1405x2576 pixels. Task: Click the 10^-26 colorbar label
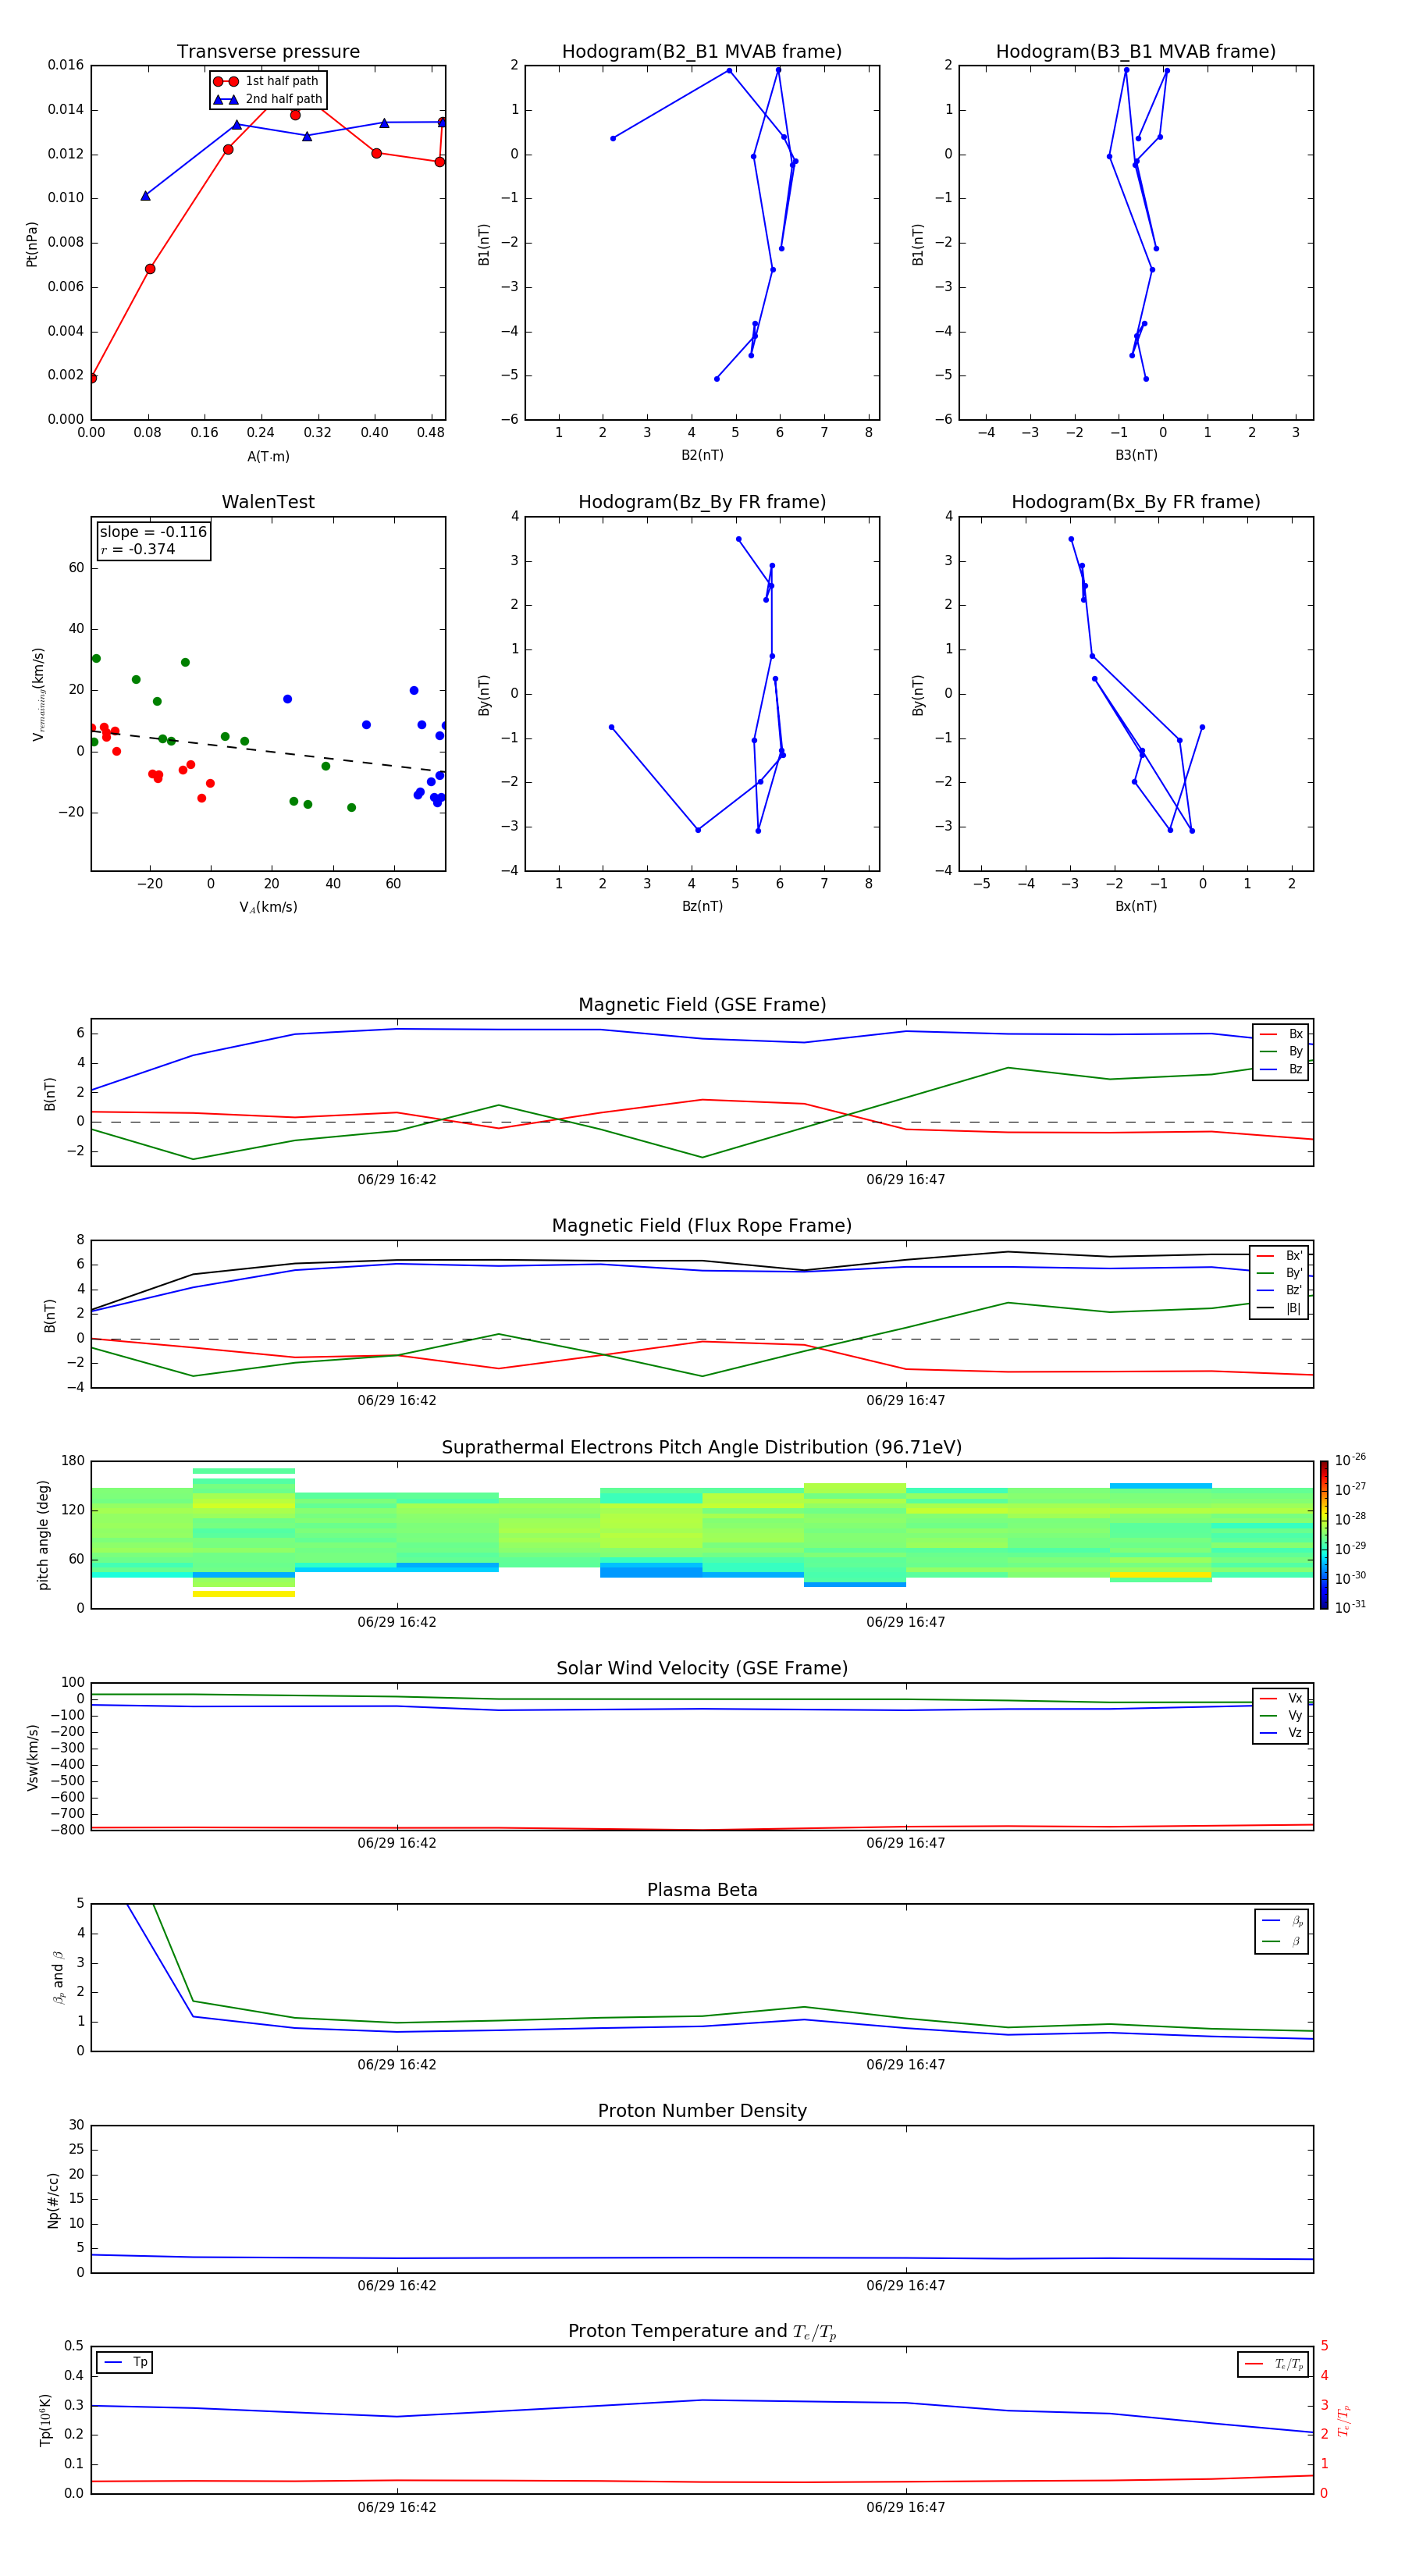[x=1350, y=1460]
